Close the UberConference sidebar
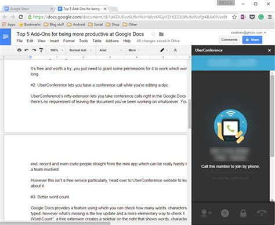 pyautogui.click(x=269, y=50)
